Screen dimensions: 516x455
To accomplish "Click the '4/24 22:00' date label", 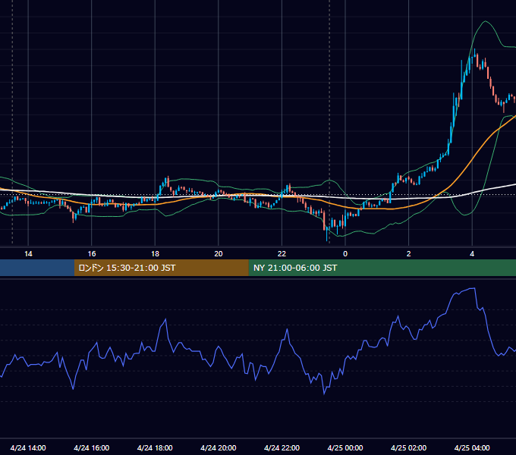I will 282,447.
